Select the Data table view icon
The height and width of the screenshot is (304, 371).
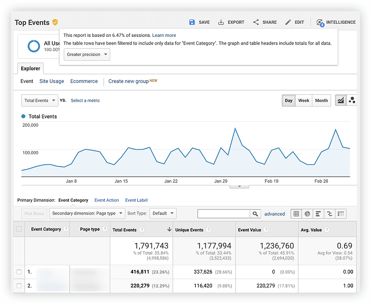pos(296,214)
